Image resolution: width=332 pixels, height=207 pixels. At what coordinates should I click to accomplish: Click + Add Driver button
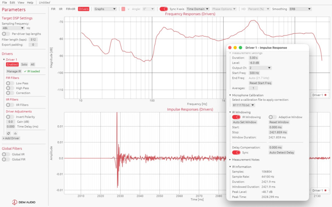tap(11, 138)
